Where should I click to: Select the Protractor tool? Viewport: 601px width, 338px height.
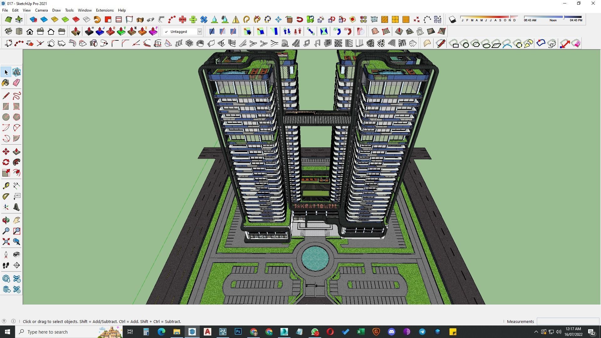[x=6, y=197]
